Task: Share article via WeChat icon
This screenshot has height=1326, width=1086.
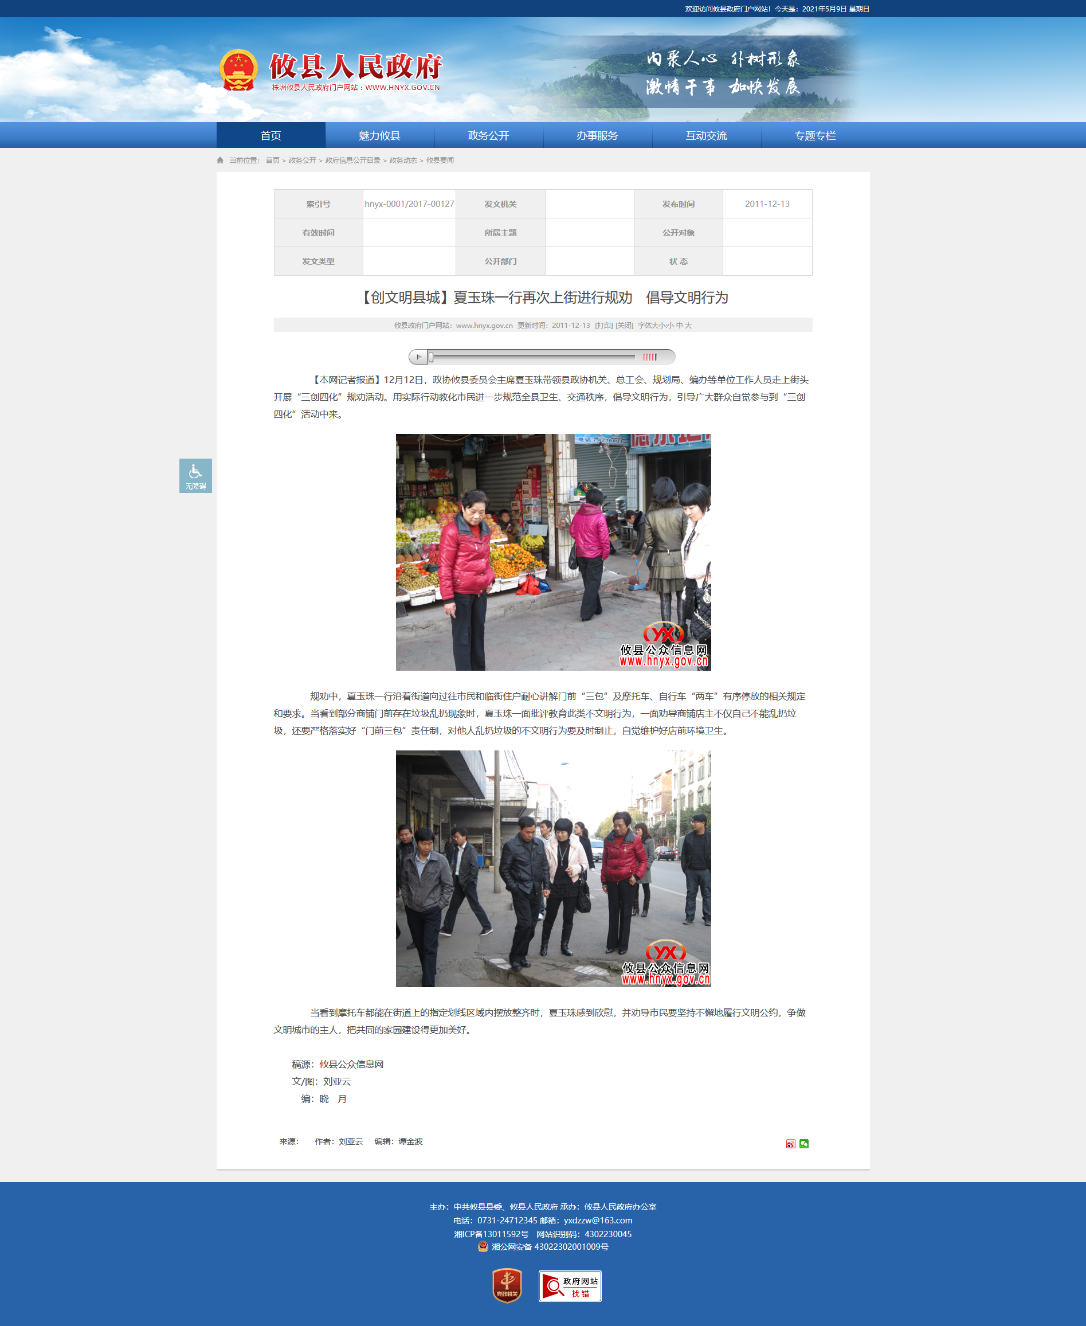Action: click(804, 1143)
